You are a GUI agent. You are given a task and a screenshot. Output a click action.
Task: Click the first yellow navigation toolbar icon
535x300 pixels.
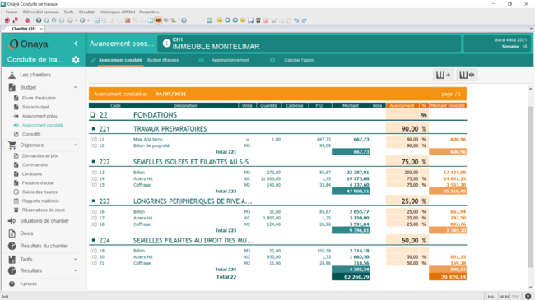coord(220,21)
